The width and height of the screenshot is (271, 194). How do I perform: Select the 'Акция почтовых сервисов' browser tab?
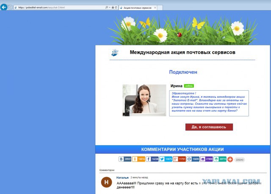138,8
